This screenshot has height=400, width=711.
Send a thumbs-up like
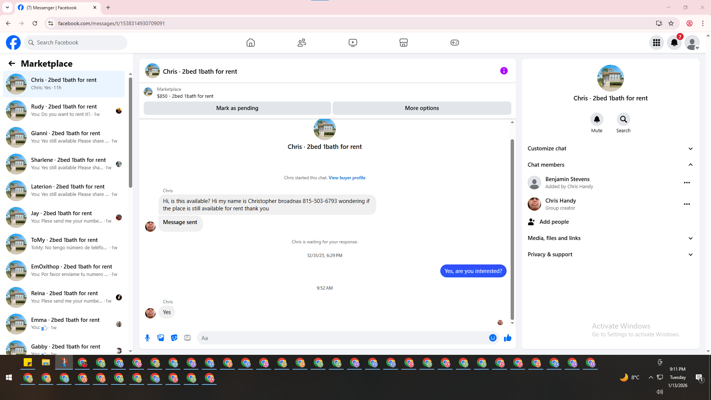(507, 338)
